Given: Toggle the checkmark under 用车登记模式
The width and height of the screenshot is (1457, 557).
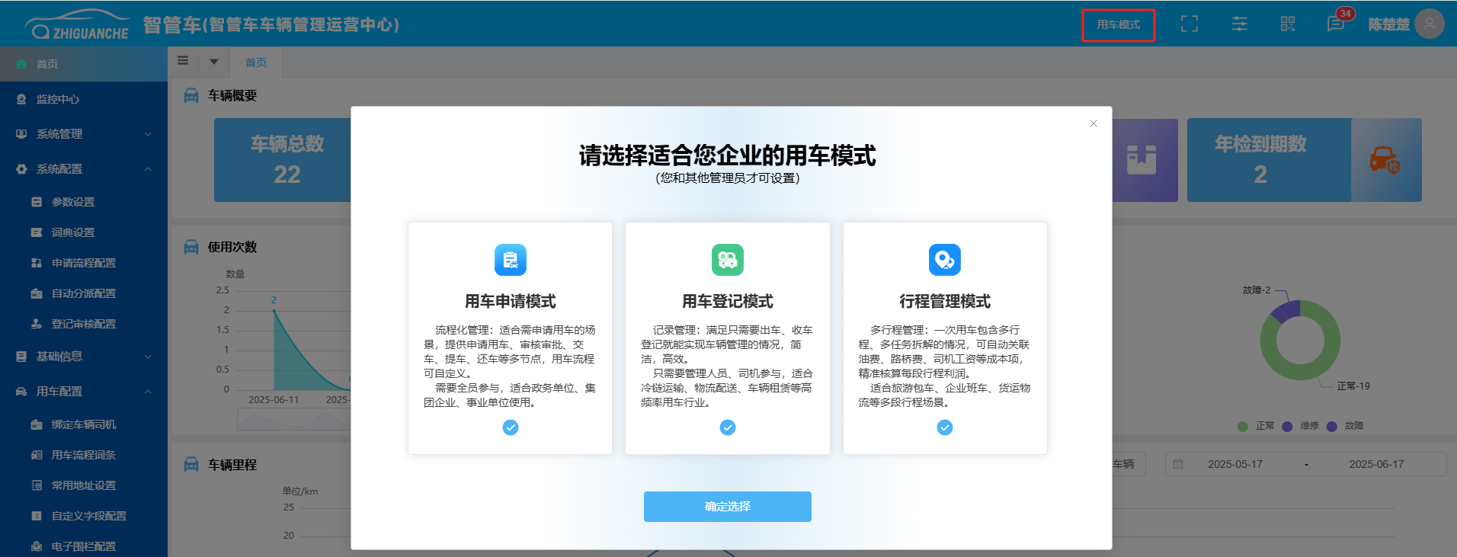Looking at the screenshot, I should click(x=727, y=427).
